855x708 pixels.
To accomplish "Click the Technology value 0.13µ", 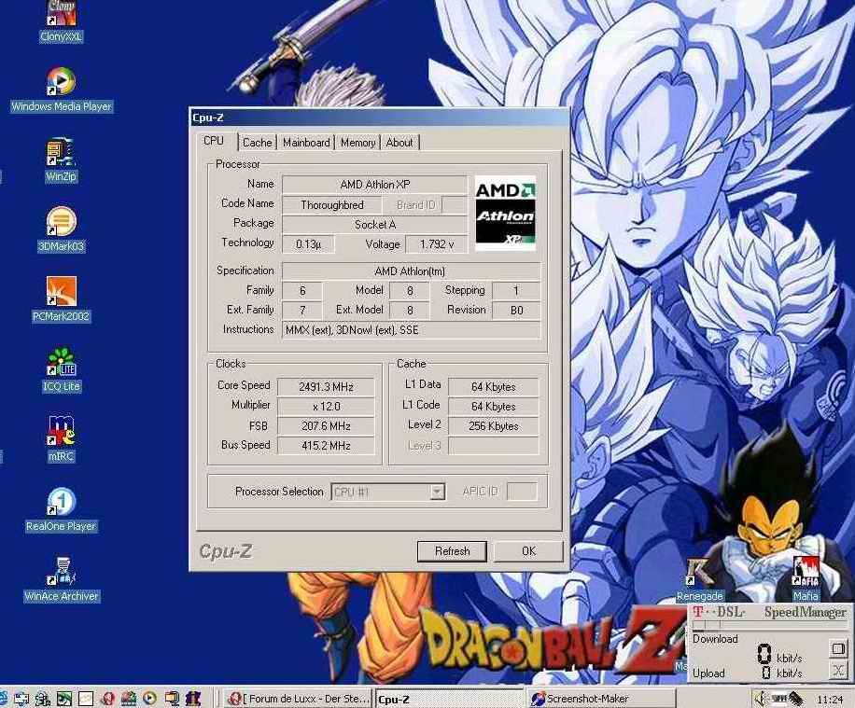I will [x=308, y=244].
